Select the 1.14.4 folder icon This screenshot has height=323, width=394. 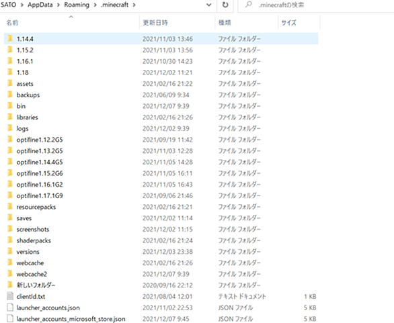point(10,38)
